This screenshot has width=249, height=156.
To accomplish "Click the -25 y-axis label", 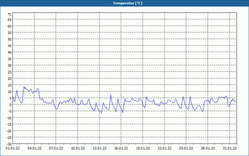I will click(9, 137).
